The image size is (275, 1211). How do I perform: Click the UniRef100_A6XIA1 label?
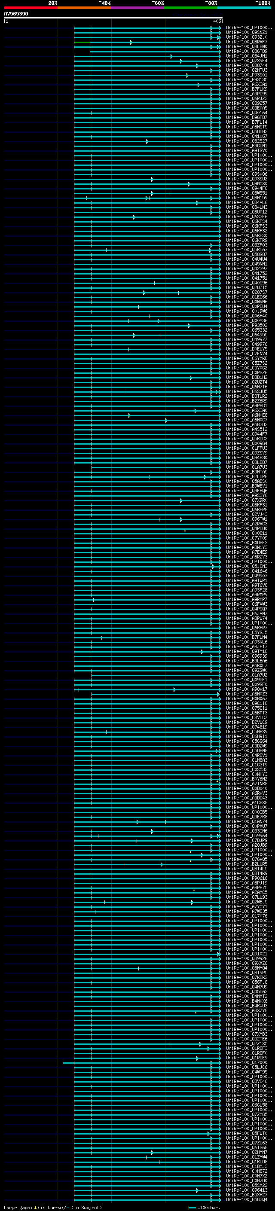247,84
